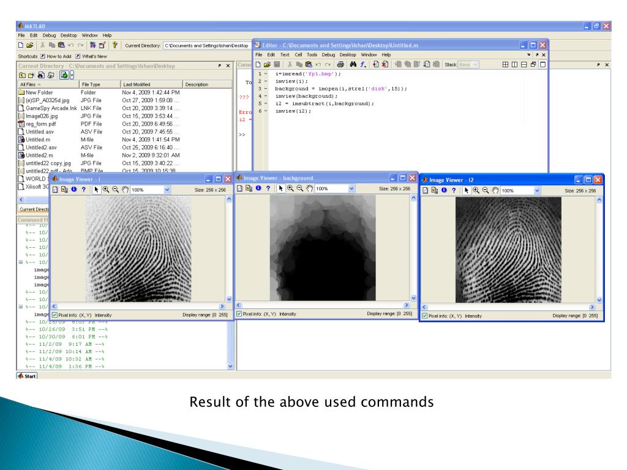This screenshot has height=470, width=627.
Task: Click MATLAB Start button
Action: pyautogui.click(x=27, y=376)
